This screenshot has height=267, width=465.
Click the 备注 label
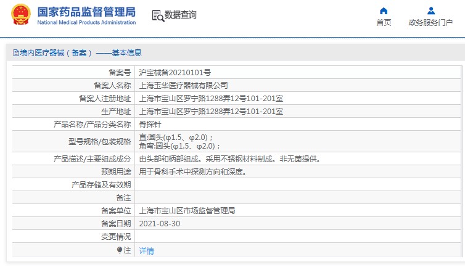click(x=123, y=198)
